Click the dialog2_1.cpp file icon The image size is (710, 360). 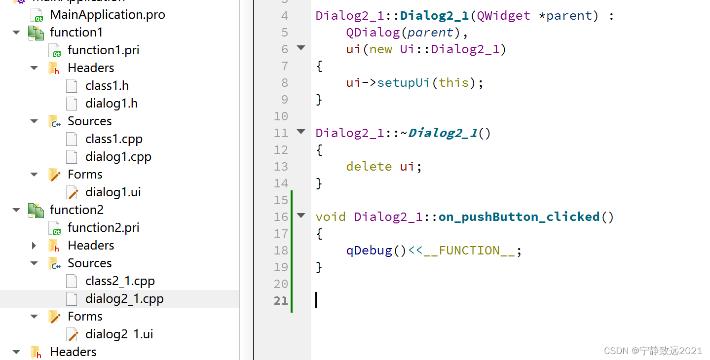pos(72,299)
